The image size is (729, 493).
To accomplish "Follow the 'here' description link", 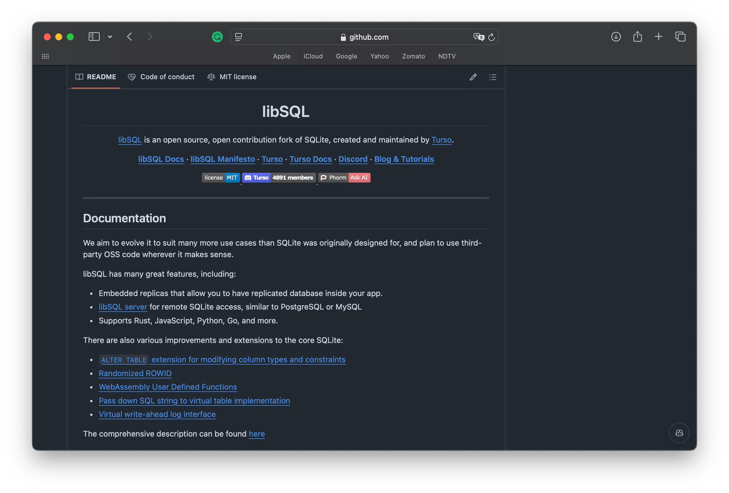I will pos(257,434).
